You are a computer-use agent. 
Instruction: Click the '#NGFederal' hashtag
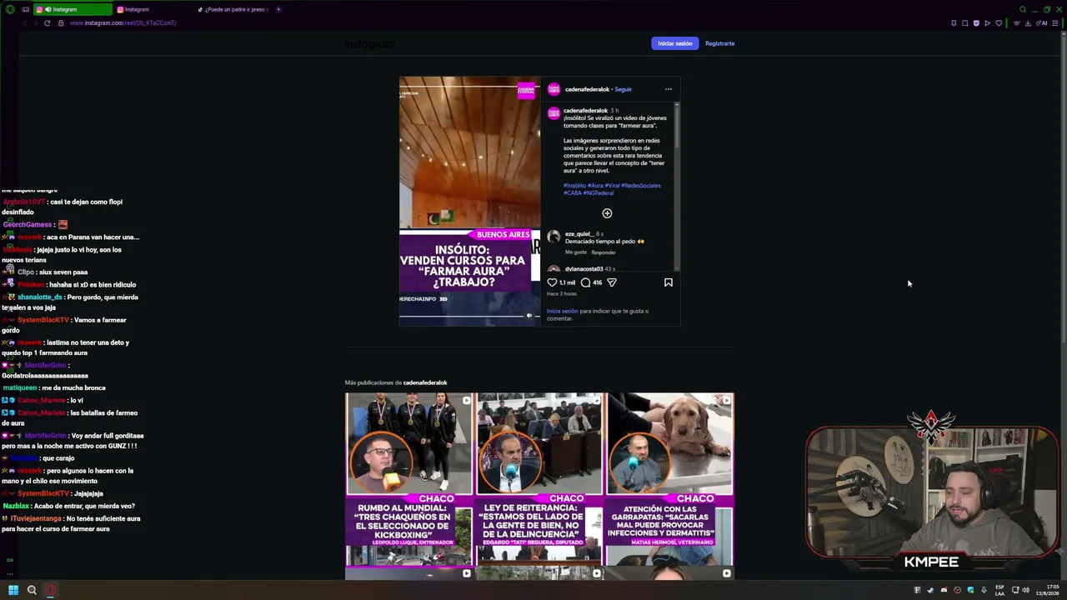(x=599, y=193)
